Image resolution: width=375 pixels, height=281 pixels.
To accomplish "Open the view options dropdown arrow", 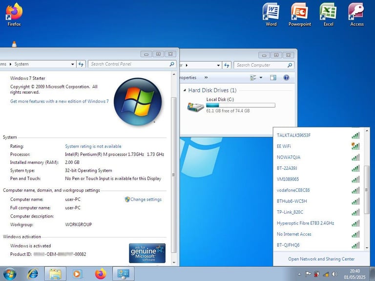I will [261, 78].
